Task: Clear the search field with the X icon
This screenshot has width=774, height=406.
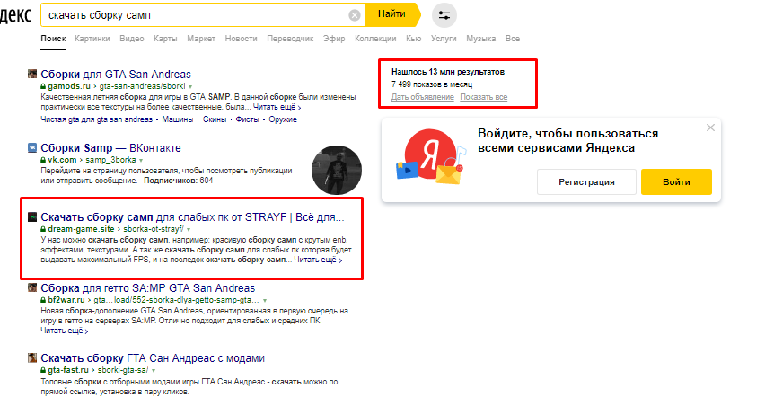Action: 355,15
